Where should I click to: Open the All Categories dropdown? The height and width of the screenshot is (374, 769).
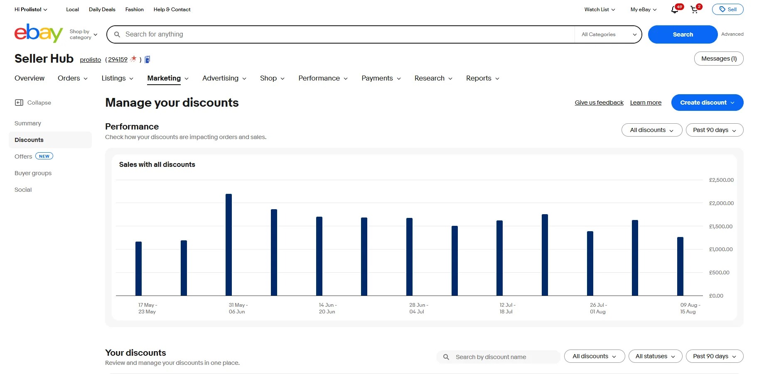point(609,34)
